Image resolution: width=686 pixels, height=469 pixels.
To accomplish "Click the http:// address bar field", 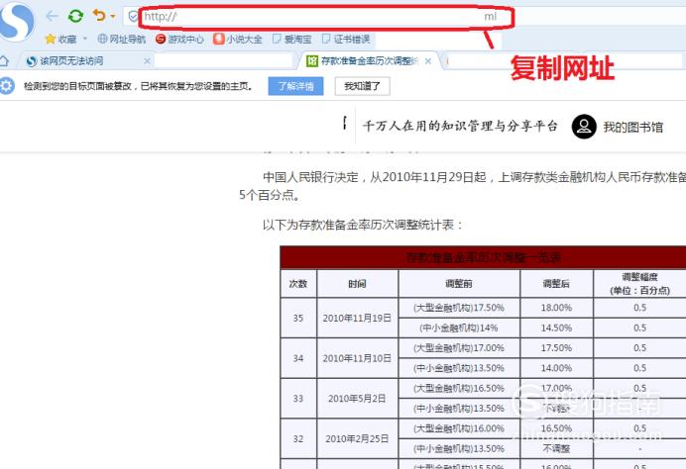I will 326,17.
